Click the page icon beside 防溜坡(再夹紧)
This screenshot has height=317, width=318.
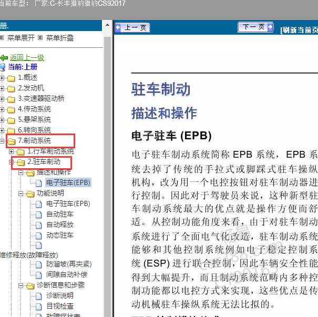pos(39,264)
